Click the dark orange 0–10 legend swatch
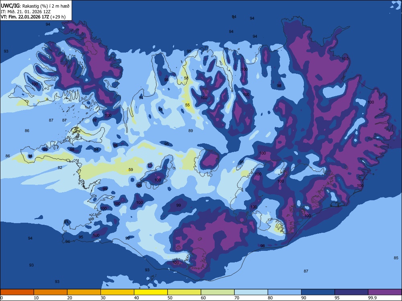The height and width of the screenshot is (301, 402). point(17,292)
